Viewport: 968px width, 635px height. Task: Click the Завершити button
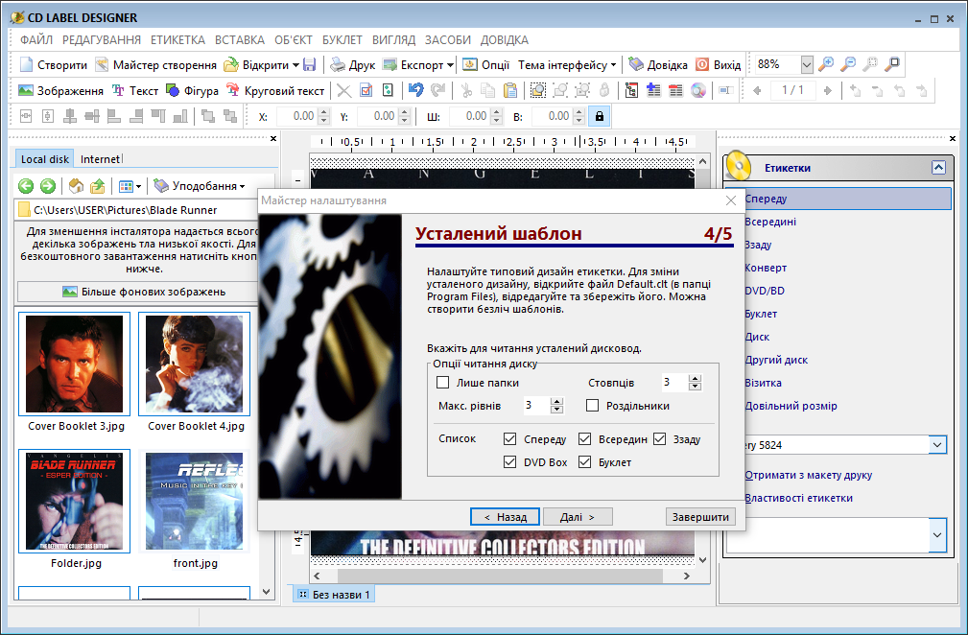pos(700,517)
